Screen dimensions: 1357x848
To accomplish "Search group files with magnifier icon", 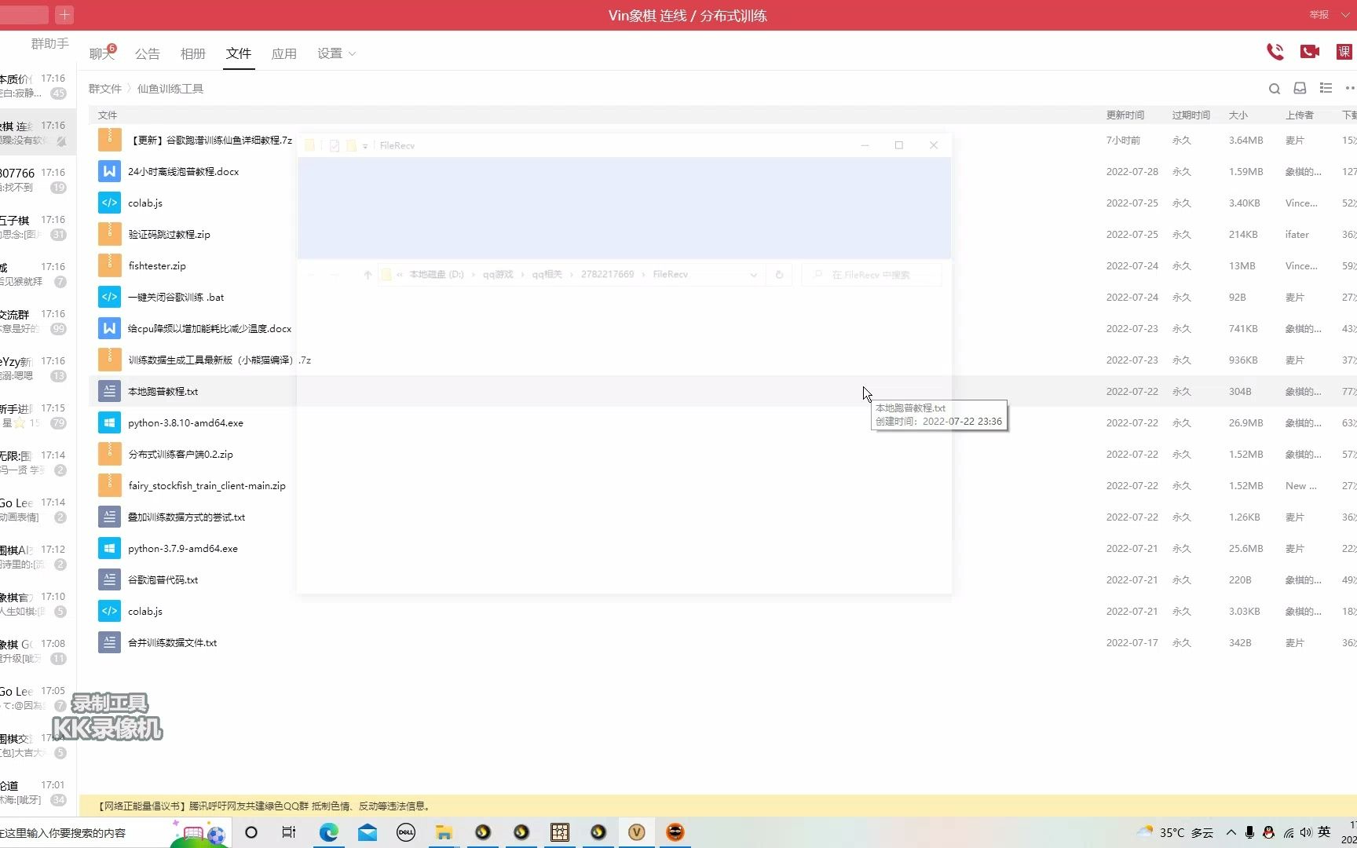I will [x=1275, y=89].
